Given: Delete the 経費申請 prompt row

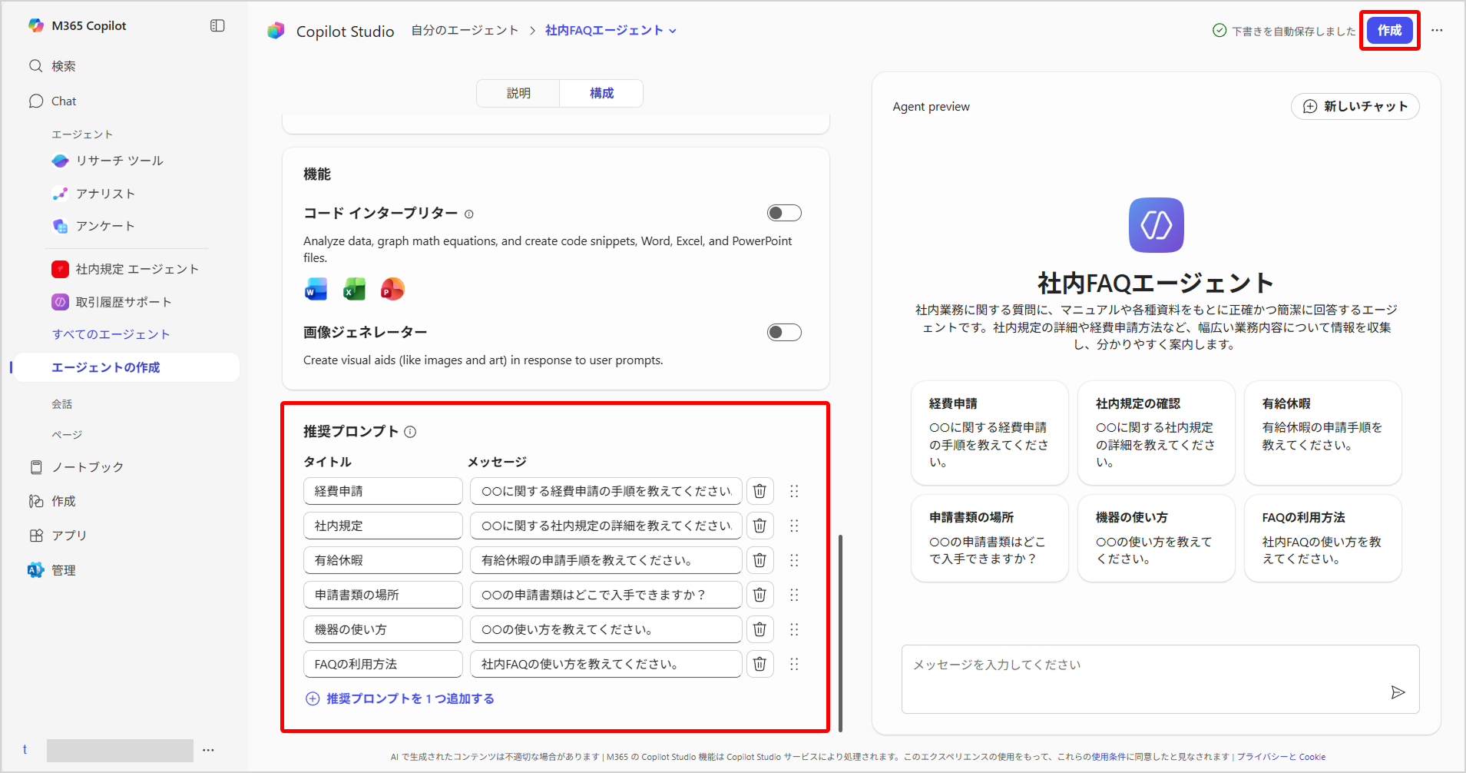Looking at the screenshot, I should point(759,491).
